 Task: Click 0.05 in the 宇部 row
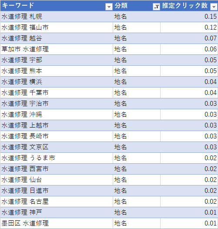point(211,60)
